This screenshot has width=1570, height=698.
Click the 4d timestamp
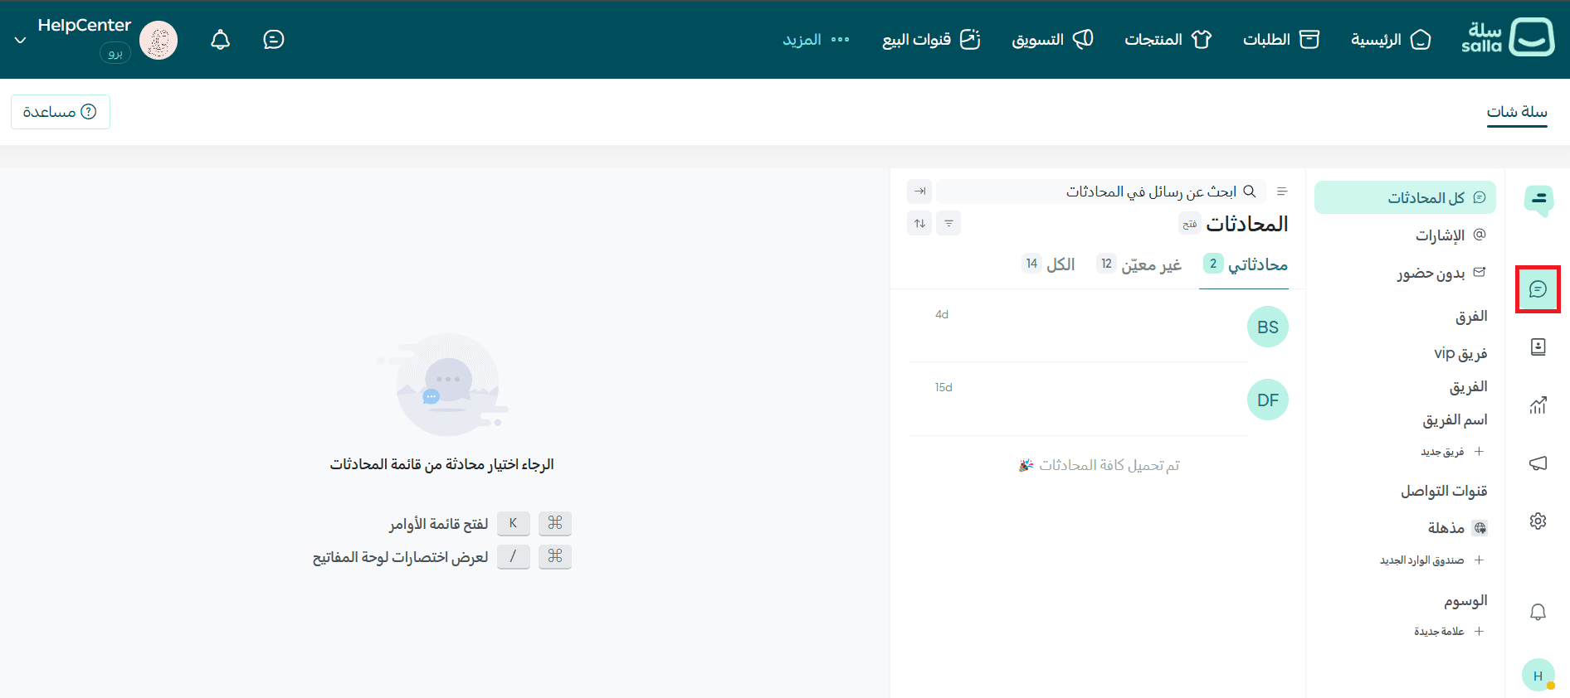[x=942, y=315]
